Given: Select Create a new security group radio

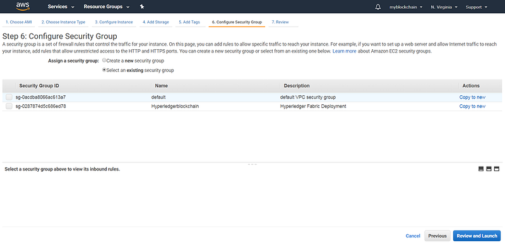Looking at the screenshot, I should (104, 60).
